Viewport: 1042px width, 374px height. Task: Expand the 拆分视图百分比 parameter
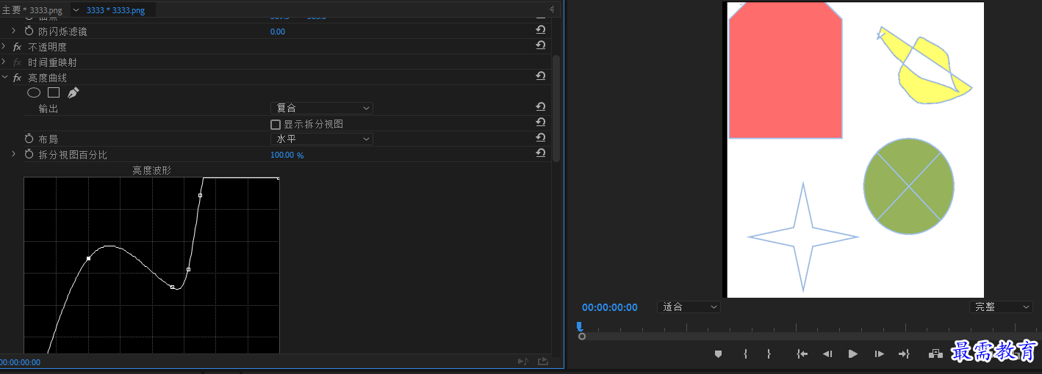[13, 154]
